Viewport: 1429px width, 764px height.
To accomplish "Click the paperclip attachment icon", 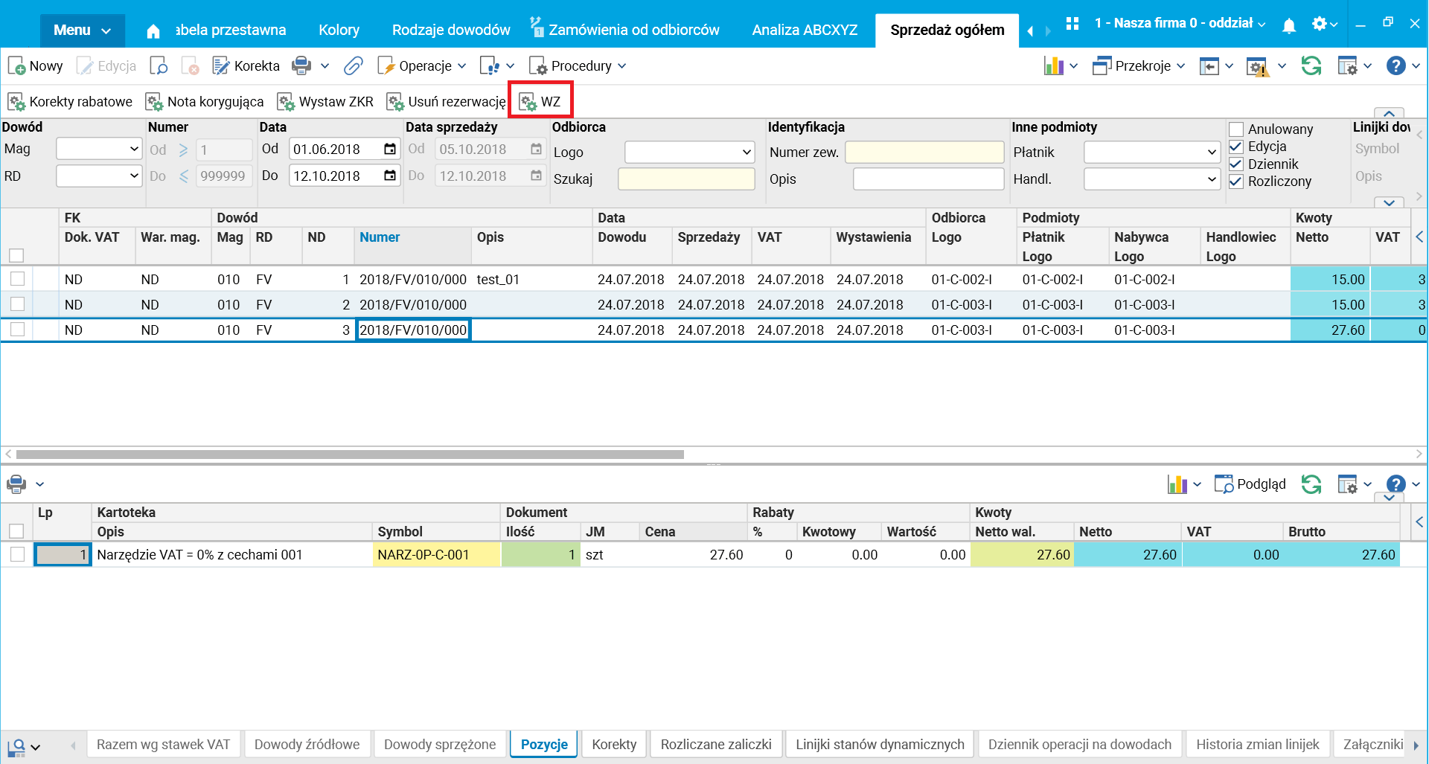I will pos(353,65).
